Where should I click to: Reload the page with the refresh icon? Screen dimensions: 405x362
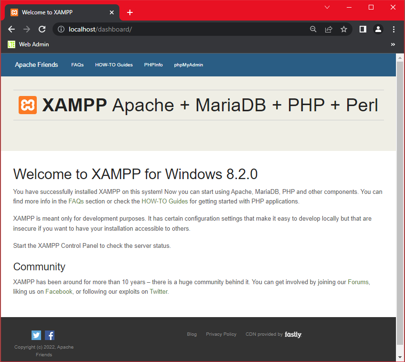coord(42,29)
